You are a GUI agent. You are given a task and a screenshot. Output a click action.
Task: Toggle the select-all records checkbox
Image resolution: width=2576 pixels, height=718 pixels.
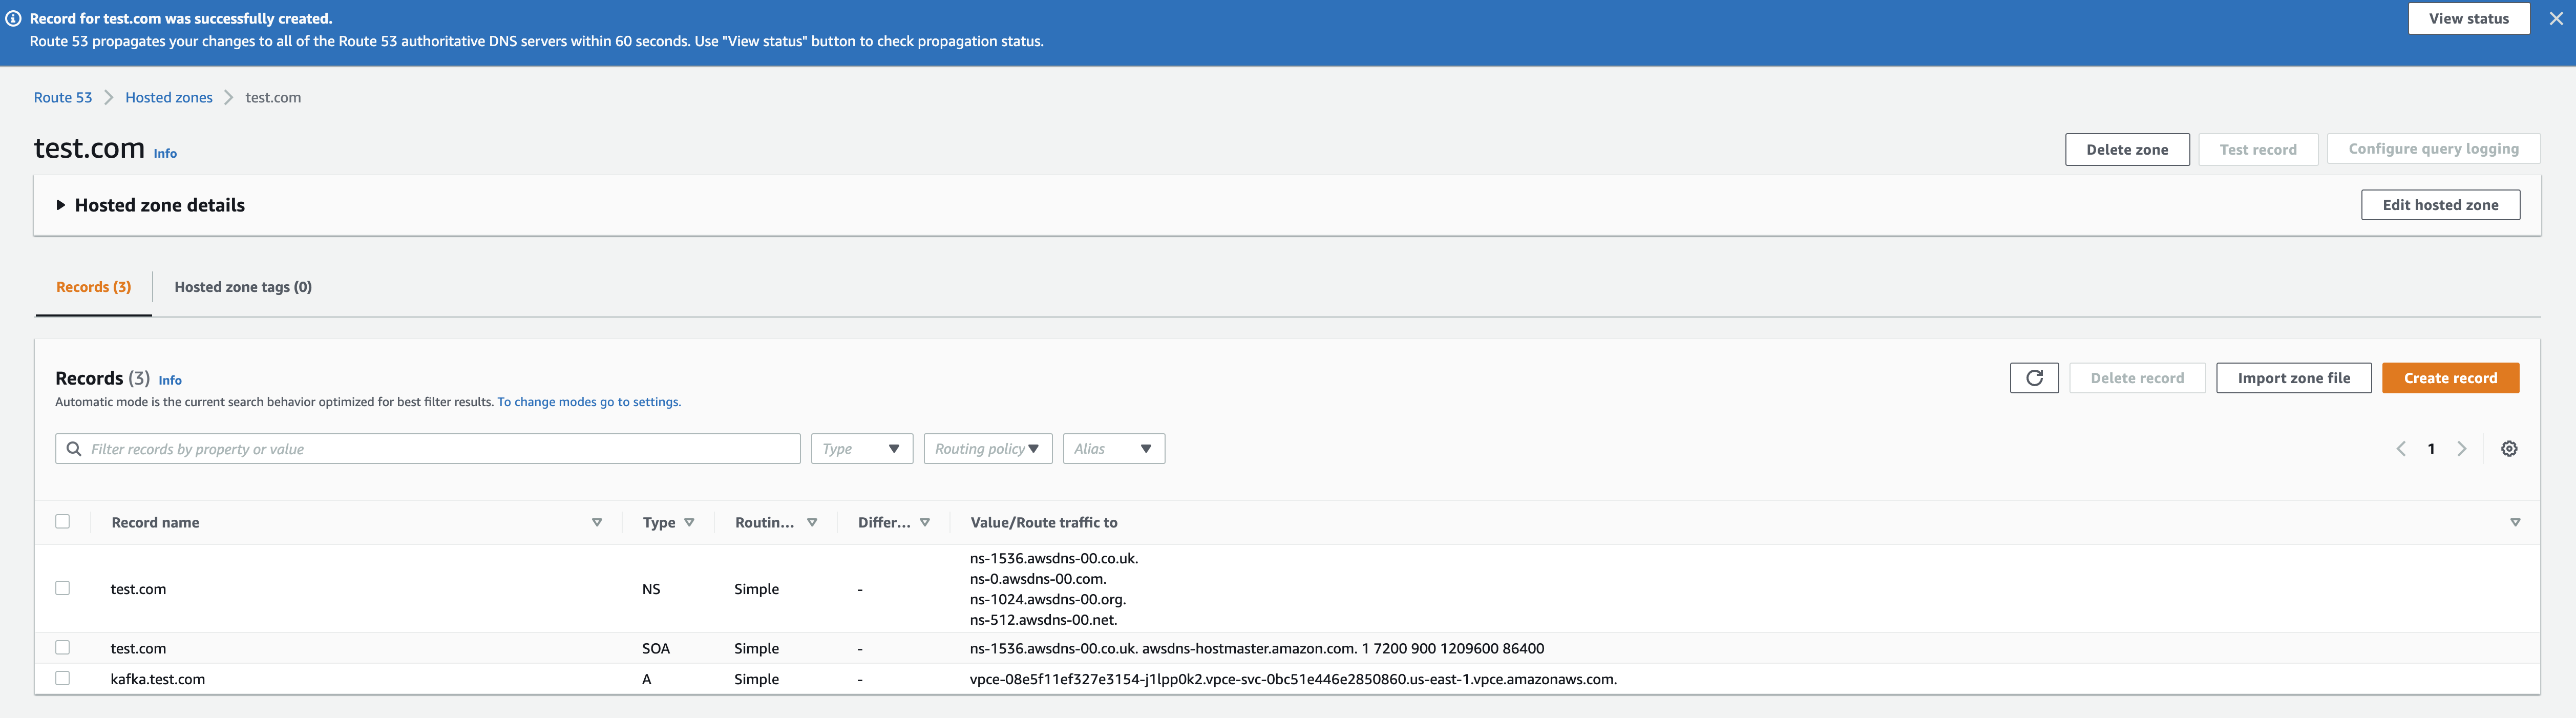pyautogui.click(x=63, y=521)
